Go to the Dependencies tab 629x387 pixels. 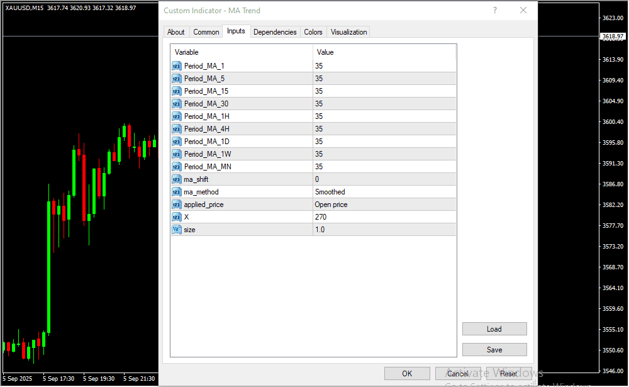pyautogui.click(x=275, y=32)
